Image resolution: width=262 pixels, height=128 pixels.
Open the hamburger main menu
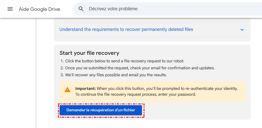pyautogui.click(x=10, y=9)
